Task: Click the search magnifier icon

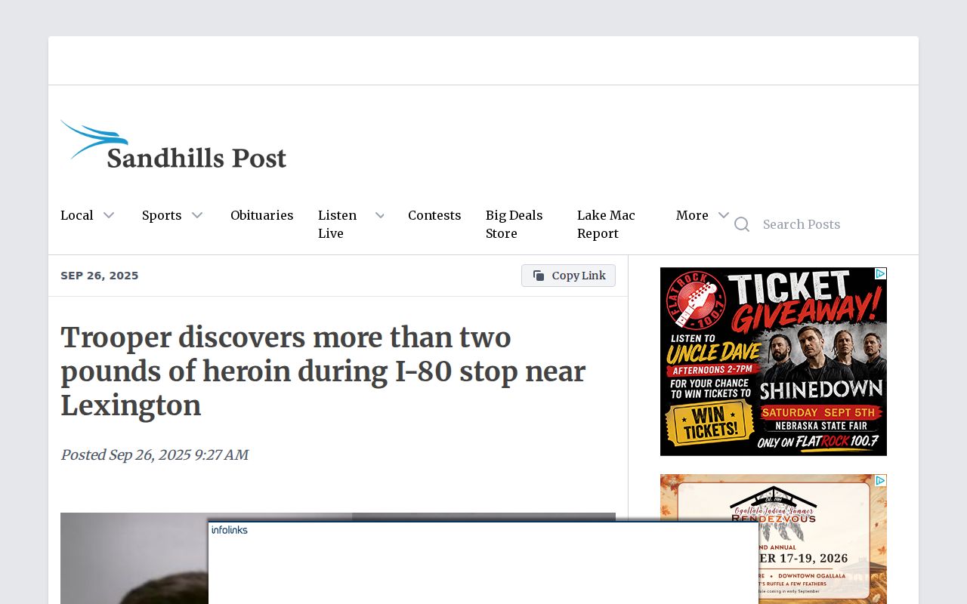Action: click(742, 224)
